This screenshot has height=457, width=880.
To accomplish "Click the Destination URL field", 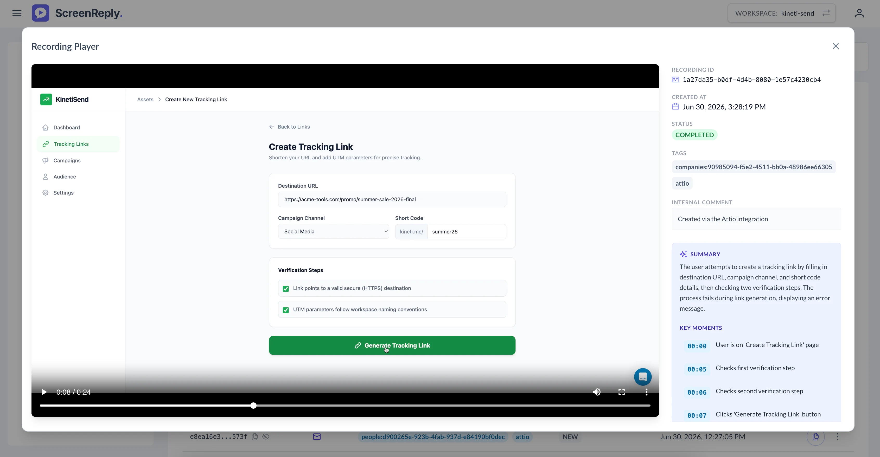I will point(392,199).
